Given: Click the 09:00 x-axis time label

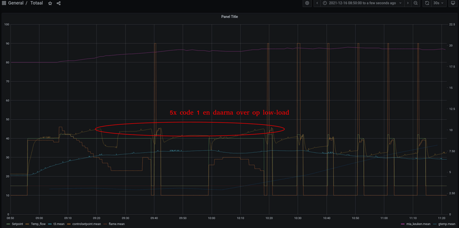Looking at the screenshot, I should (39, 218).
